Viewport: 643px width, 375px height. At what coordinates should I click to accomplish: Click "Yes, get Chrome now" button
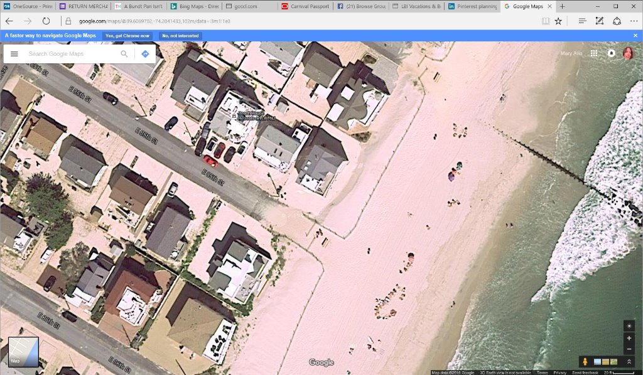pos(127,36)
